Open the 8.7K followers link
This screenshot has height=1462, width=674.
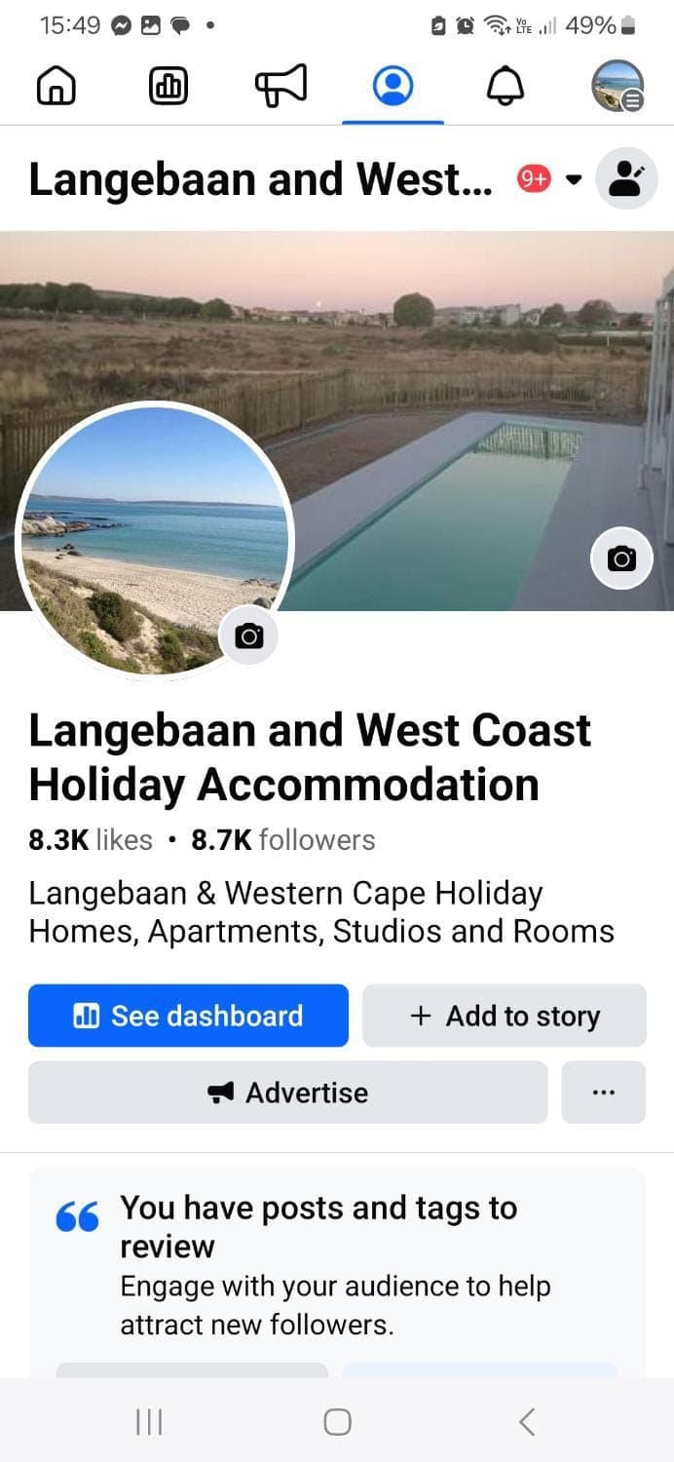pos(283,839)
